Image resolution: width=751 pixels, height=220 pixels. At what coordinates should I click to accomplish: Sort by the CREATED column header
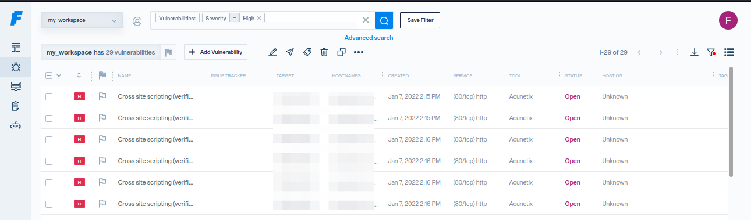(398, 75)
